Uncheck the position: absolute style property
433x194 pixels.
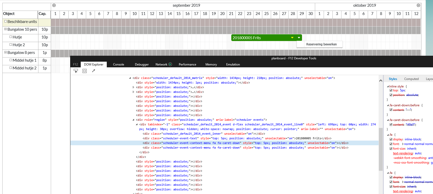click(x=391, y=95)
